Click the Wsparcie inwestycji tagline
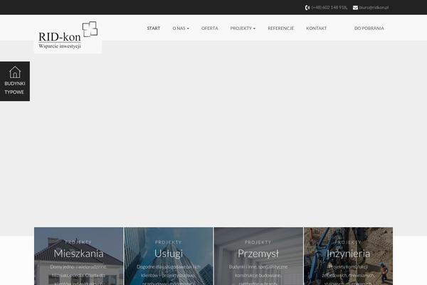427x285 pixels. [60, 46]
